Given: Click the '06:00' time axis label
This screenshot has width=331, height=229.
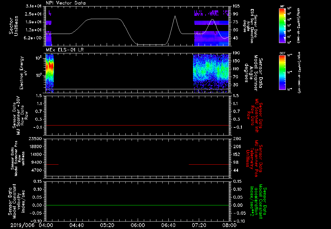Looking at the screenshot, I should point(138,225).
